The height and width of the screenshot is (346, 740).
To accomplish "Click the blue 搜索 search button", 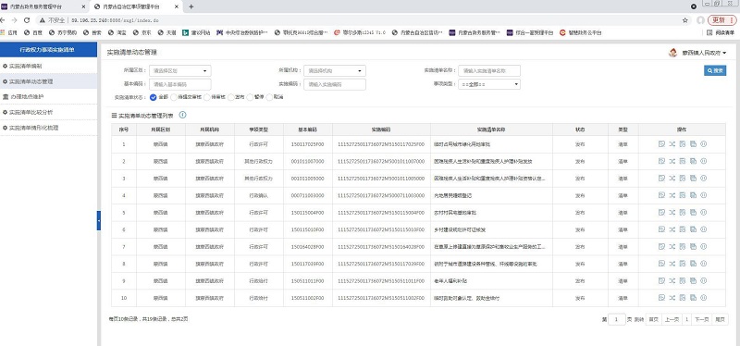I will click(x=715, y=71).
